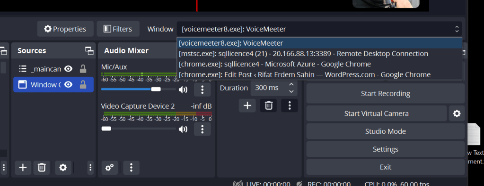Select the _maincan source row

coord(53,69)
